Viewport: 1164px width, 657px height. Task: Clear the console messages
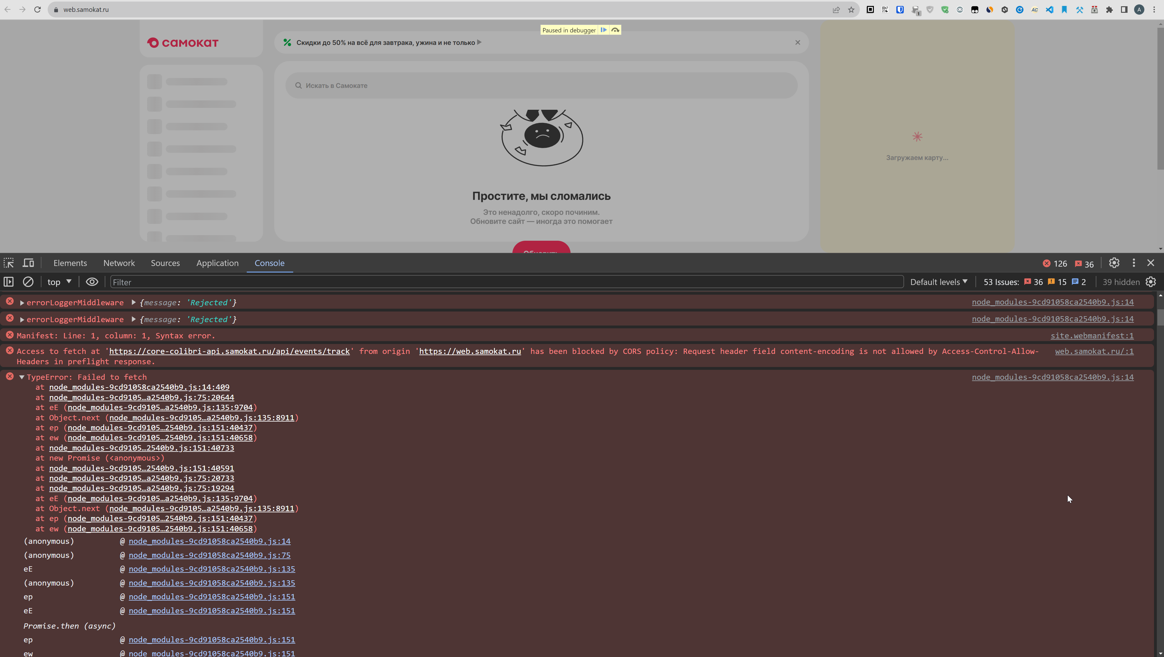pos(28,282)
